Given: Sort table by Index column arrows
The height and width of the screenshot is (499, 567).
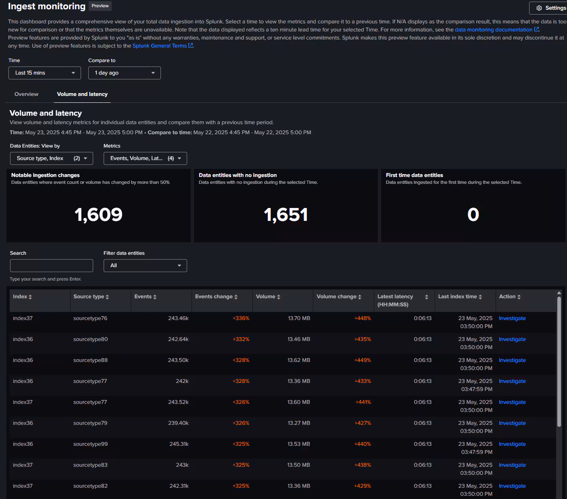Looking at the screenshot, I should point(30,297).
